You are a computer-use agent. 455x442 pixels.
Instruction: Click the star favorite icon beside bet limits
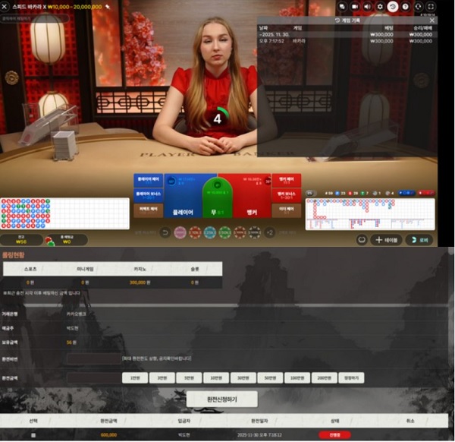pos(108,6)
